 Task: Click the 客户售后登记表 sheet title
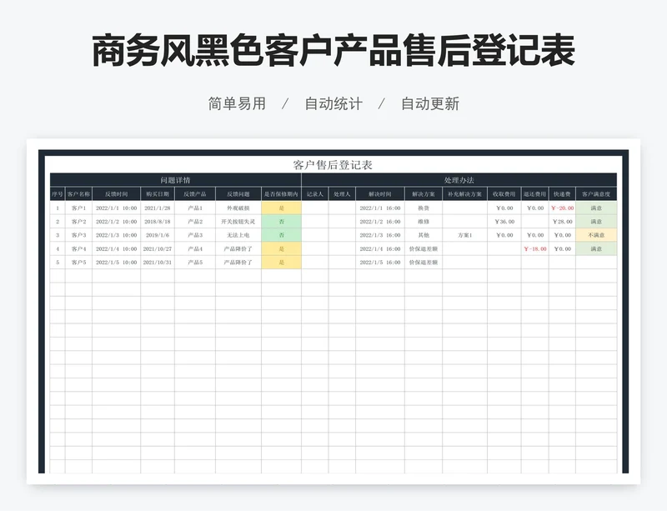click(333, 165)
